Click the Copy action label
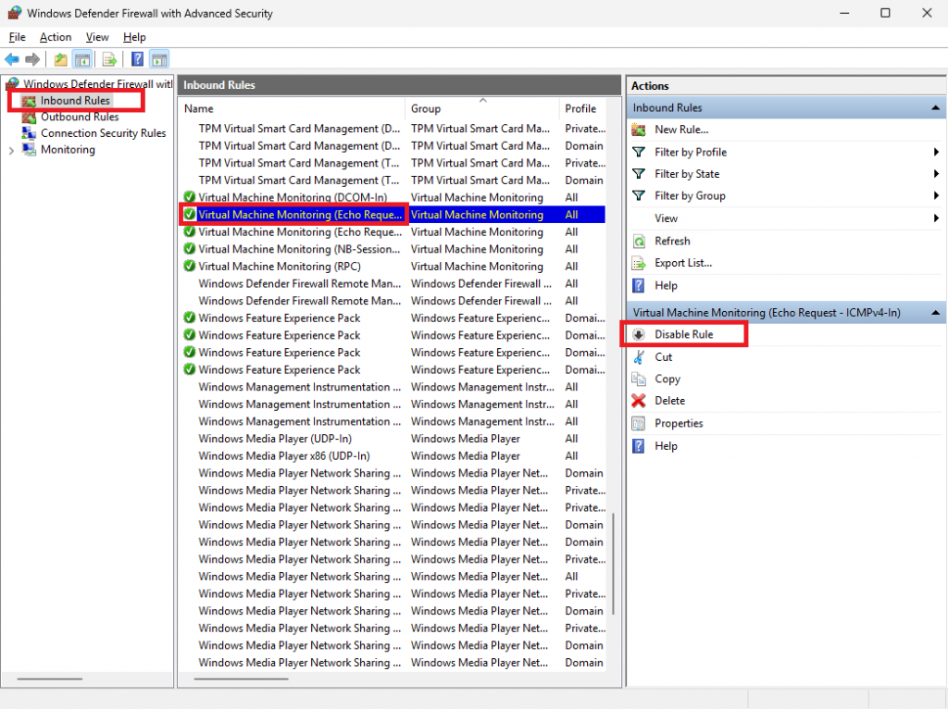 tap(667, 379)
